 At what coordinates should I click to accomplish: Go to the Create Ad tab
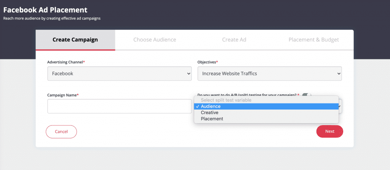[x=234, y=40]
